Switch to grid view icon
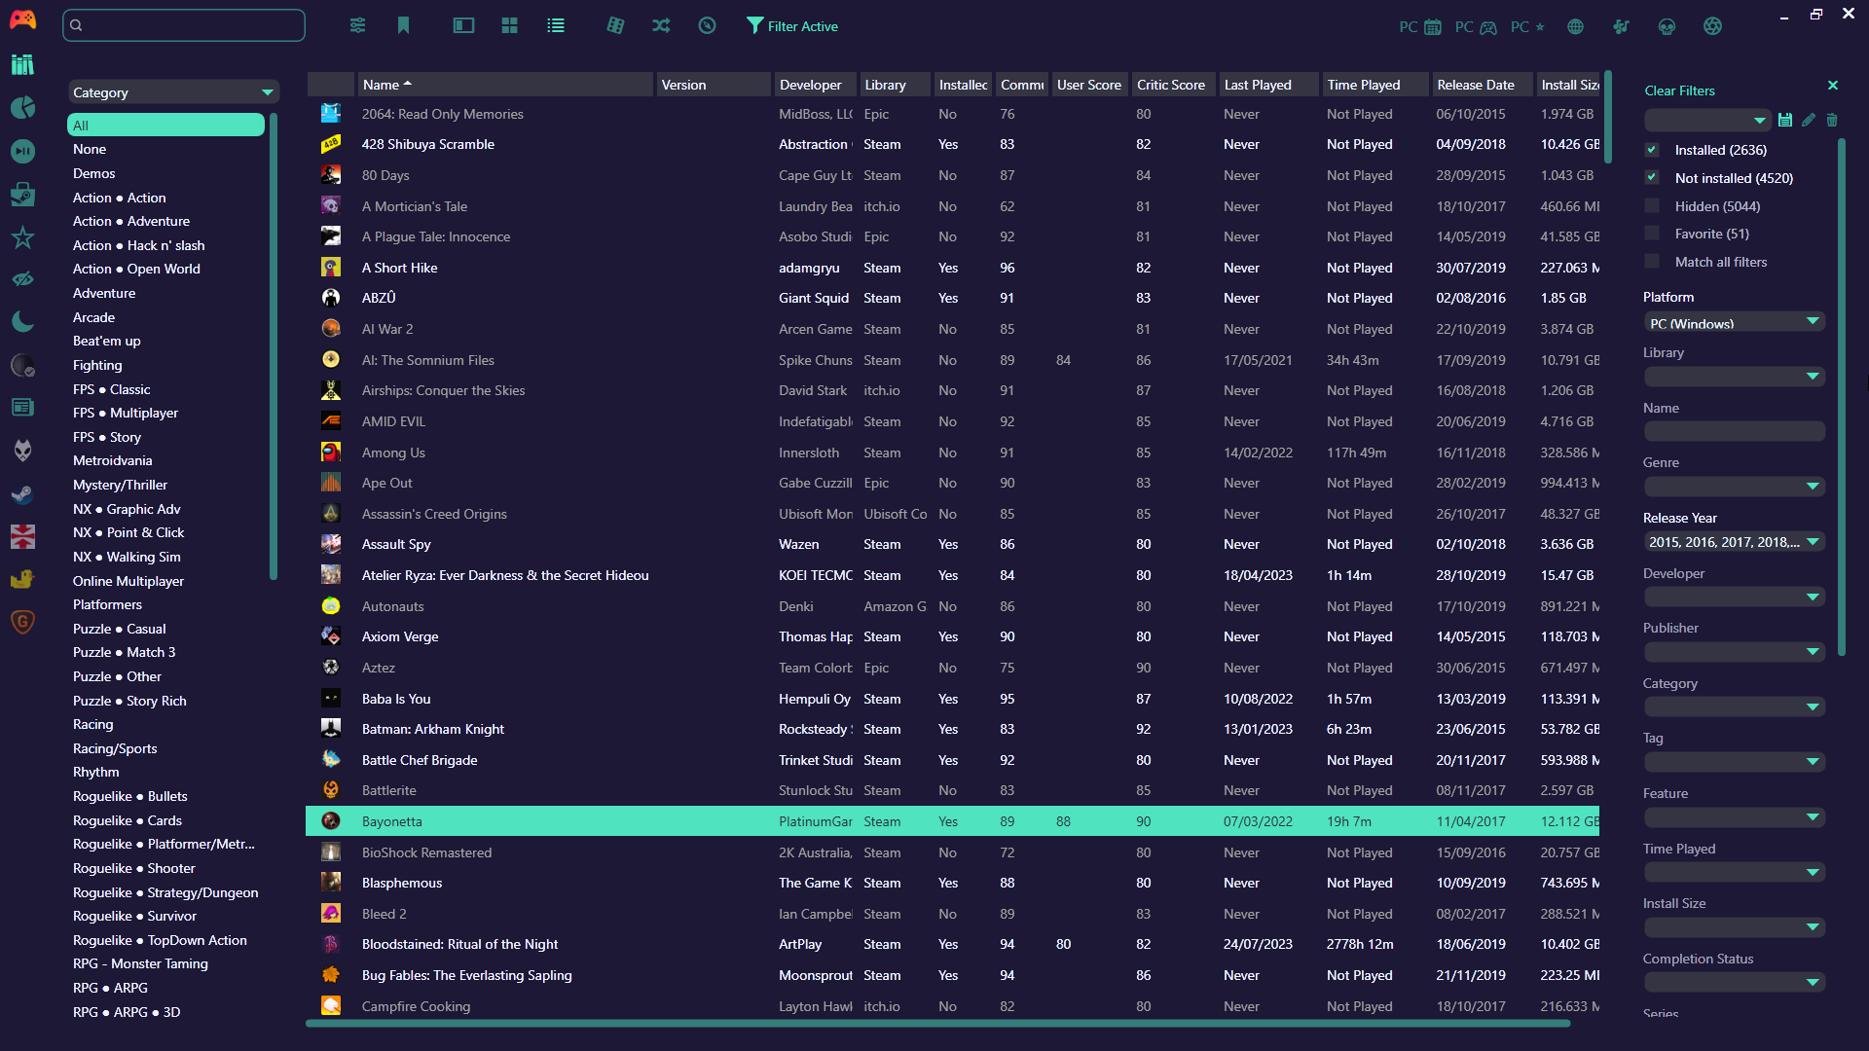The height and width of the screenshot is (1051, 1869). click(x=509, y=26)
